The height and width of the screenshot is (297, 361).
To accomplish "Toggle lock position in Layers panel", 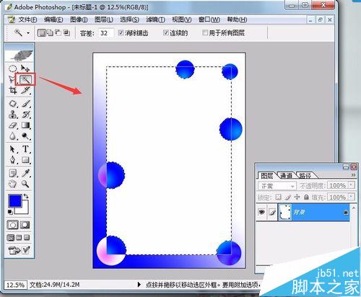I will pyautogui.click(x=297, y=197).
